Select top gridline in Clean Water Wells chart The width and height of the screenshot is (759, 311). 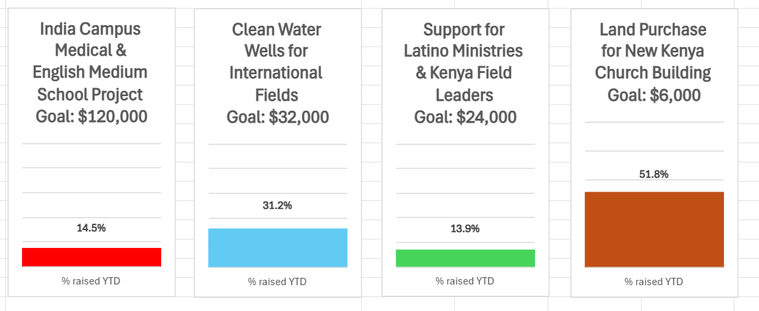click(277, 144)
